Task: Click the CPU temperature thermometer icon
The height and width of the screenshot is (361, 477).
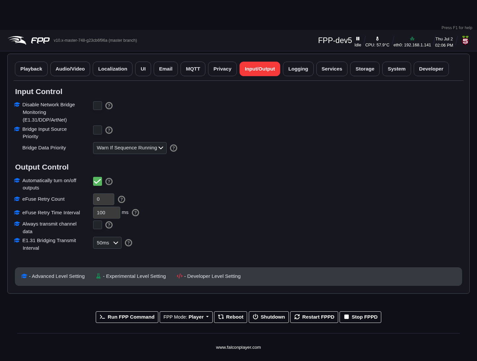Action: (x=377, y=39)
